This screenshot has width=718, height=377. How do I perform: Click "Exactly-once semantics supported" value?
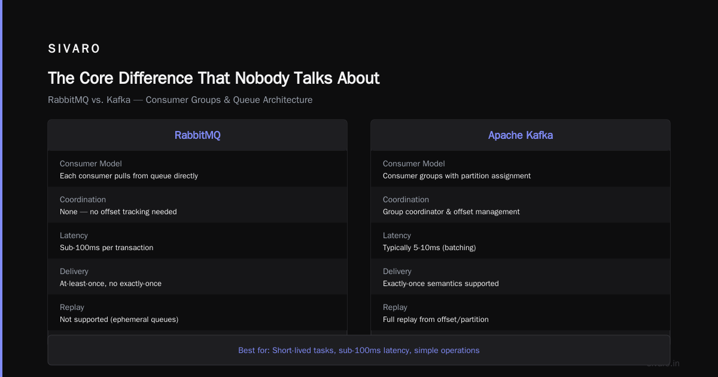point(440,284)
